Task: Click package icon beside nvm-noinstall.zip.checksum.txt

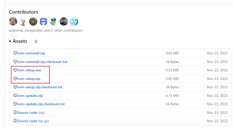Action: click(15, 61)
